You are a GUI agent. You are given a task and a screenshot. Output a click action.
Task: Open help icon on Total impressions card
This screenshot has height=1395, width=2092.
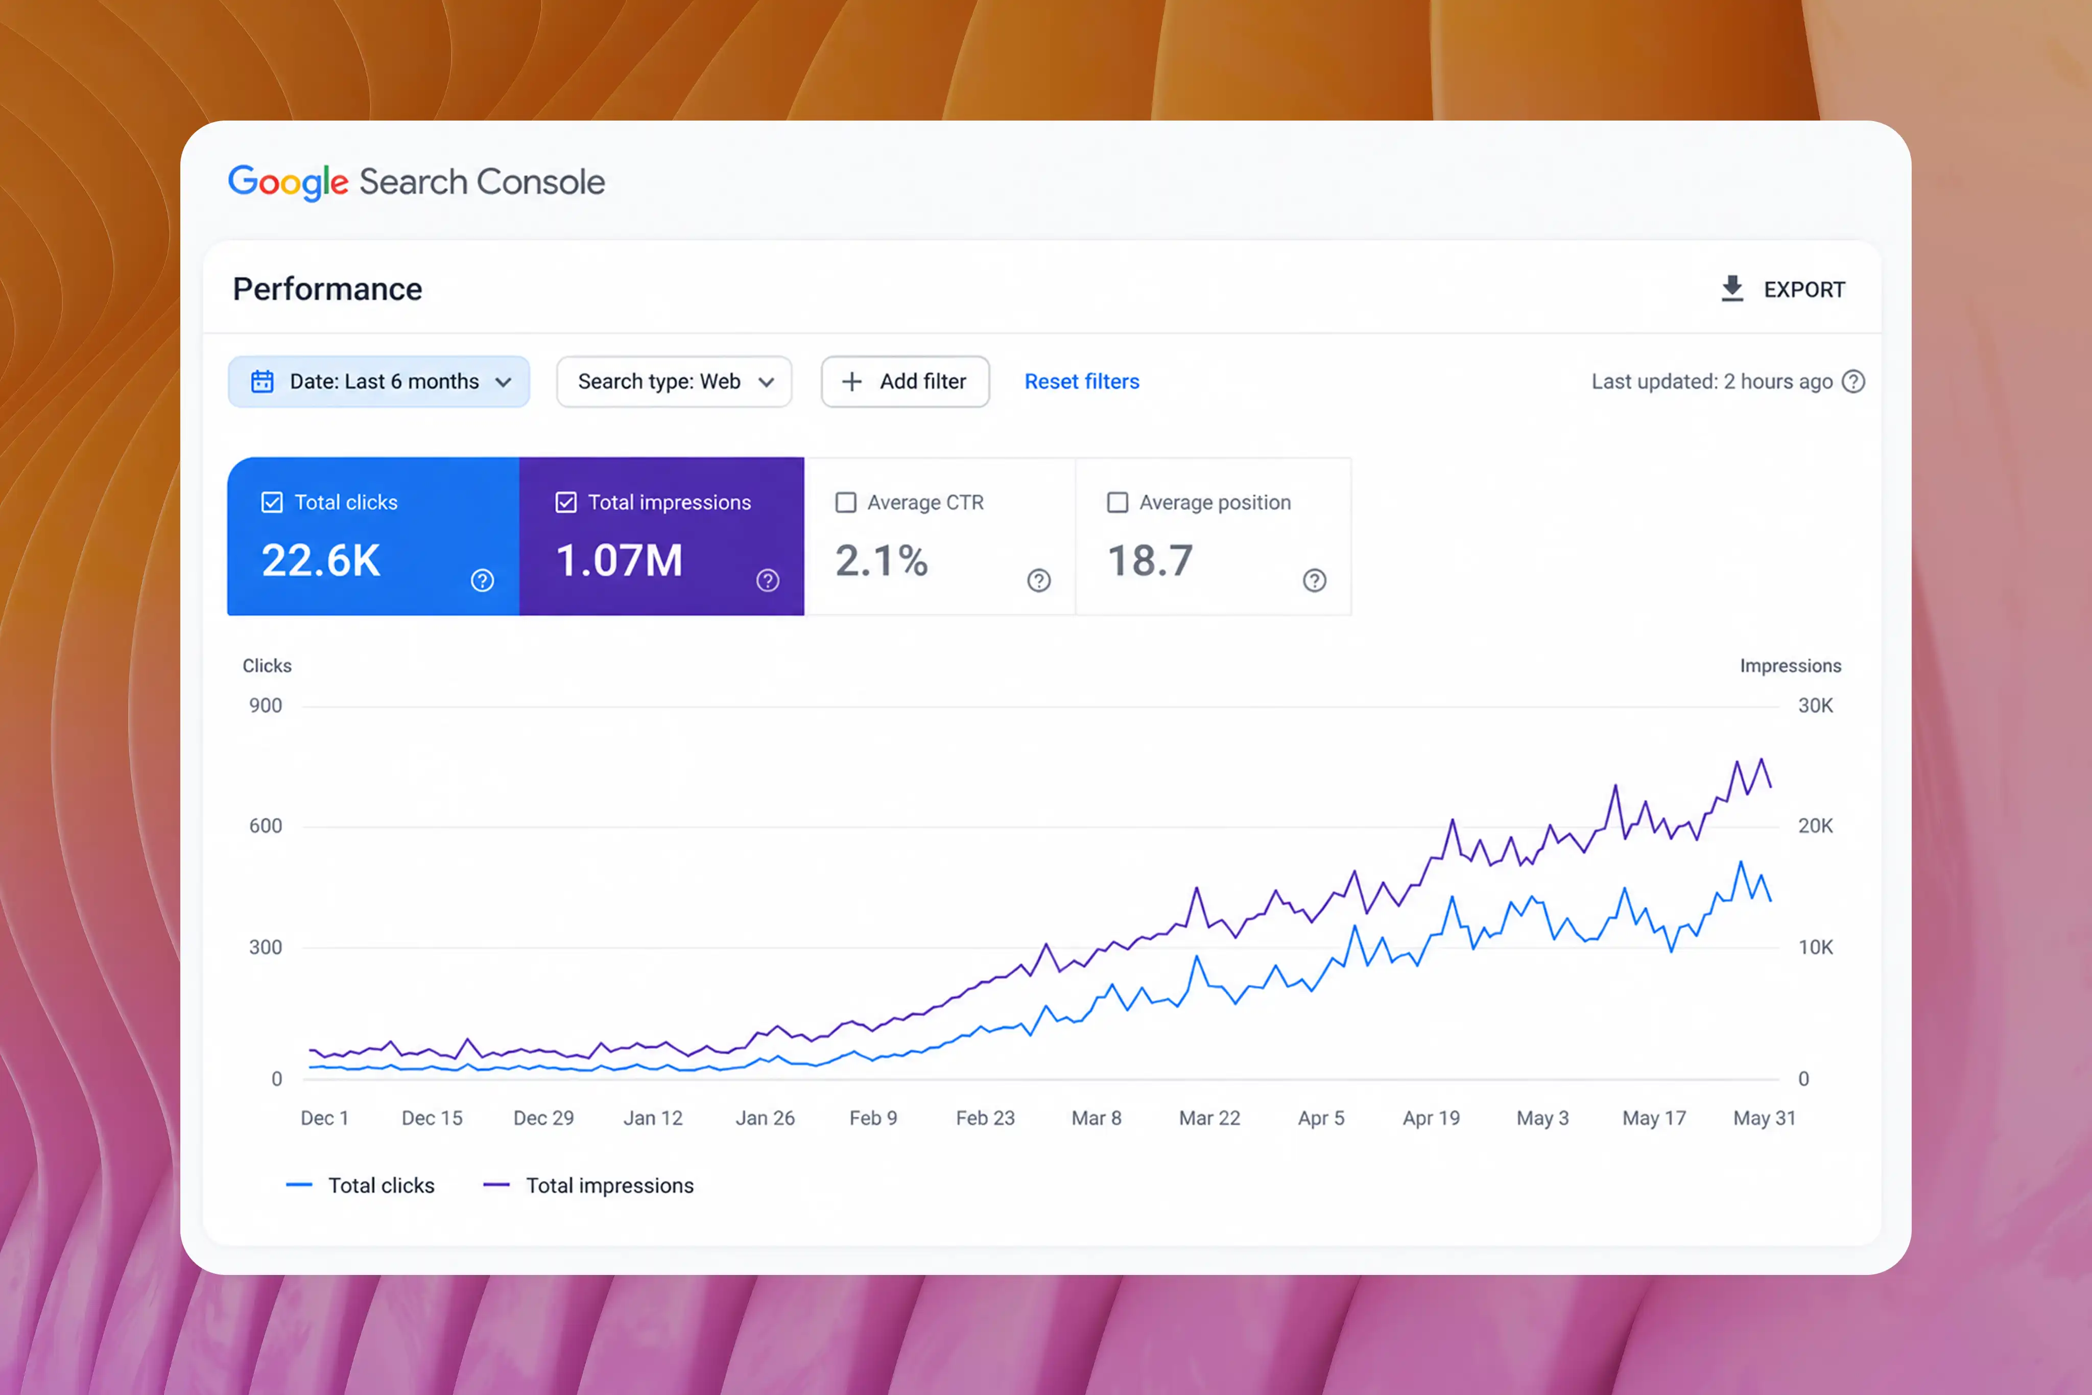point(768,581)
